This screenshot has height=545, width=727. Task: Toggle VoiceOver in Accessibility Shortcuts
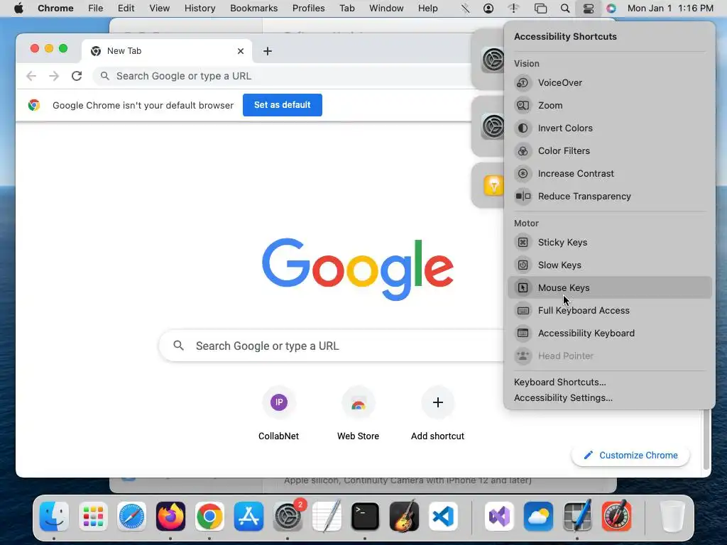pyautogui.click(x=610, y=82)
